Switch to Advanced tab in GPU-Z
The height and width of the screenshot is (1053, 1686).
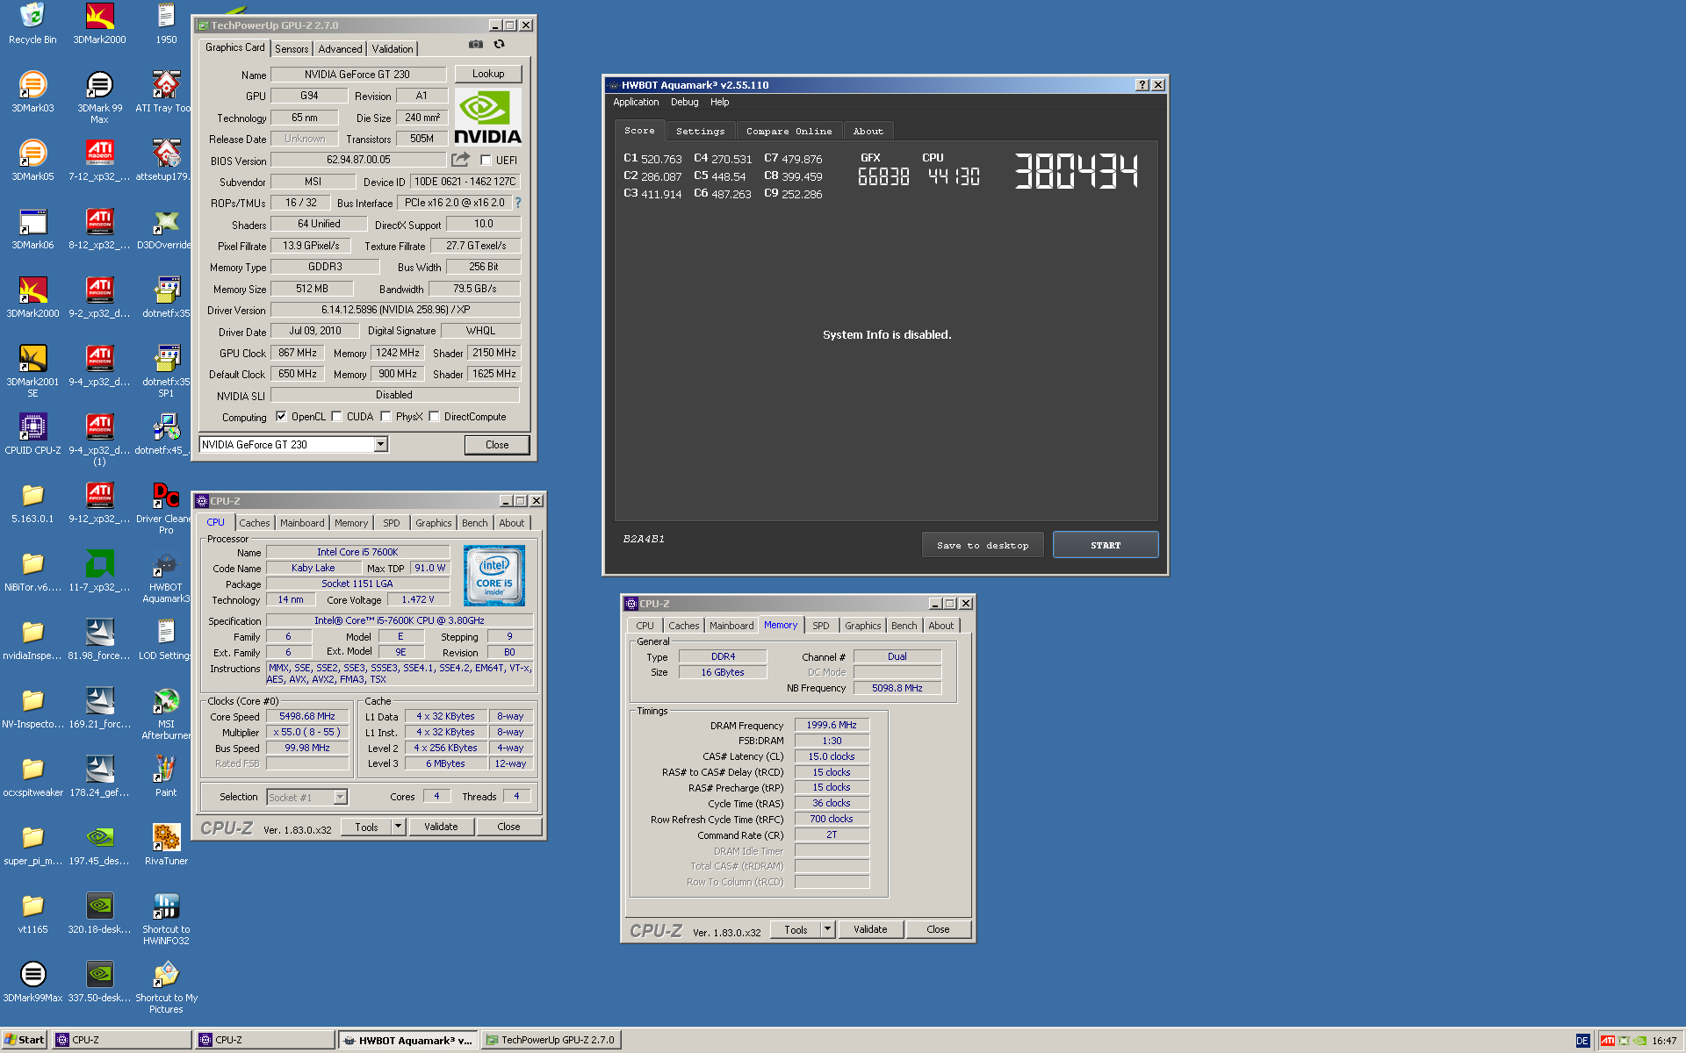pyautogui.click(x=340, y=49)
